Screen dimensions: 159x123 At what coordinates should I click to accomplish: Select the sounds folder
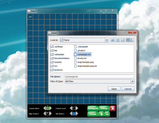(56, 62)
